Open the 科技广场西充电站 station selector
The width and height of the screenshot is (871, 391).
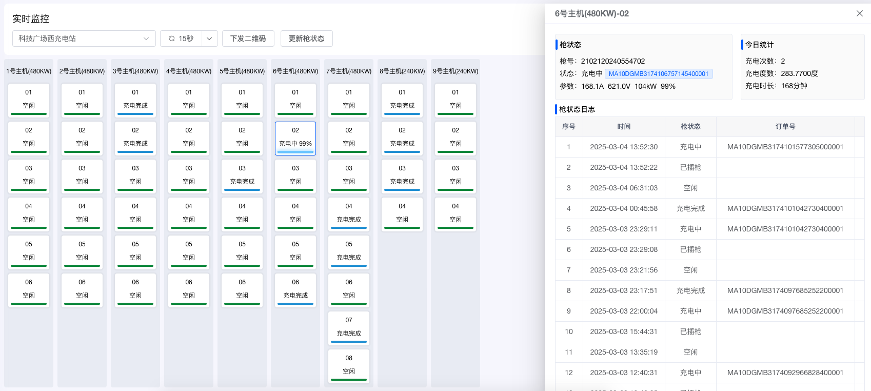coord(84,38)
